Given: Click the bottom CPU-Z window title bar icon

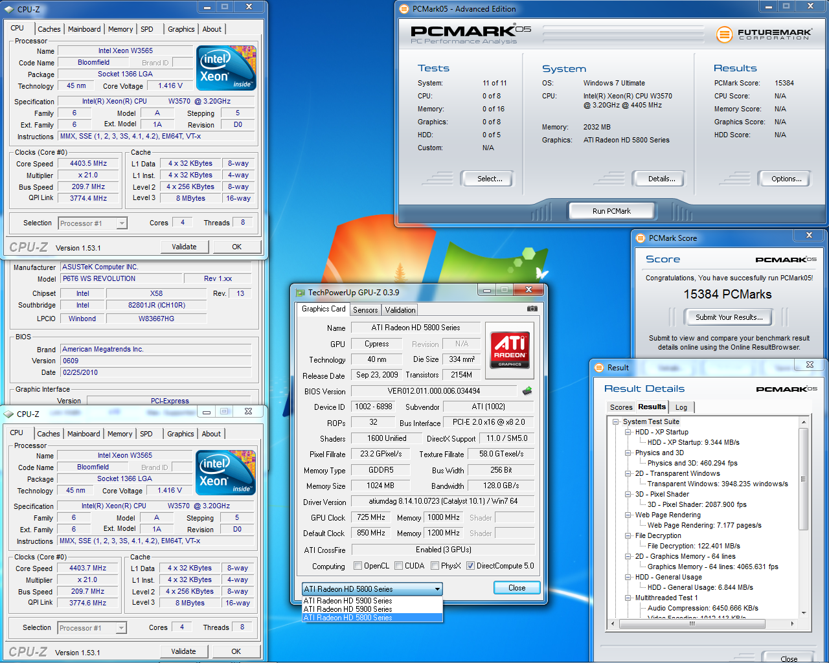Looking at the screenshot, I should click(x=9, y=414).
